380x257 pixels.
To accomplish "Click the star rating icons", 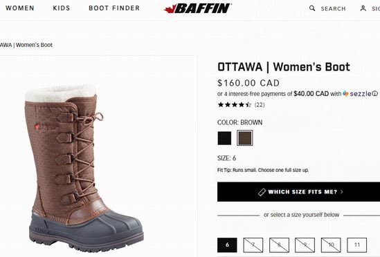I will click(235, 105).
